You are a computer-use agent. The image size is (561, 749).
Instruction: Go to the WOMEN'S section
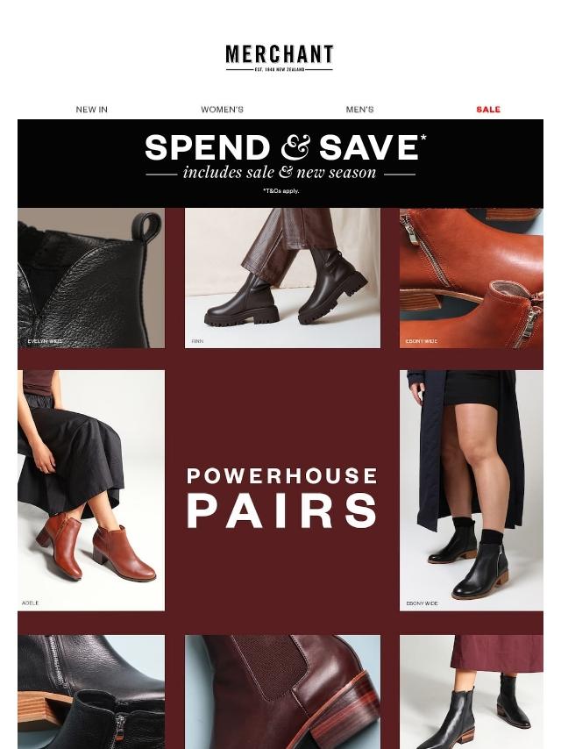(x=222, y=110)
